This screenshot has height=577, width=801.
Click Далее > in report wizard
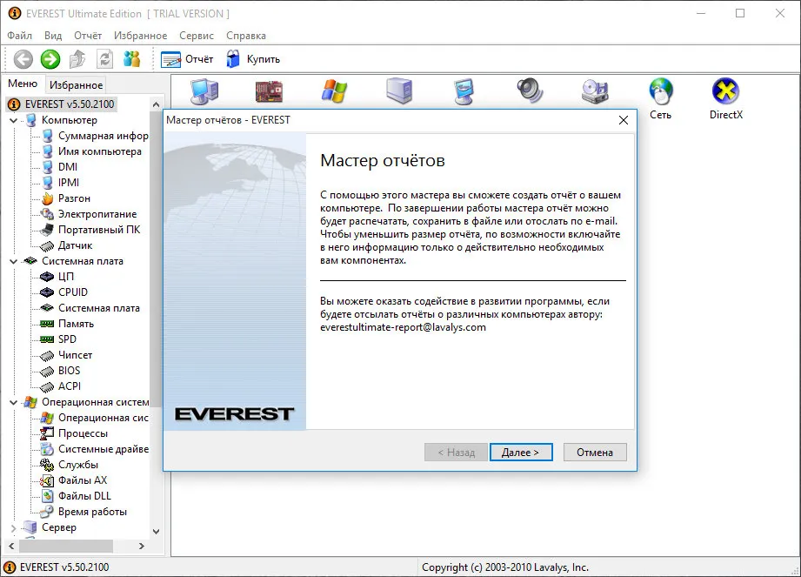tap(521, 453)
